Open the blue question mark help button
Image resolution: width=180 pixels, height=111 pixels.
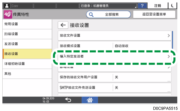(x=142, y=5)
